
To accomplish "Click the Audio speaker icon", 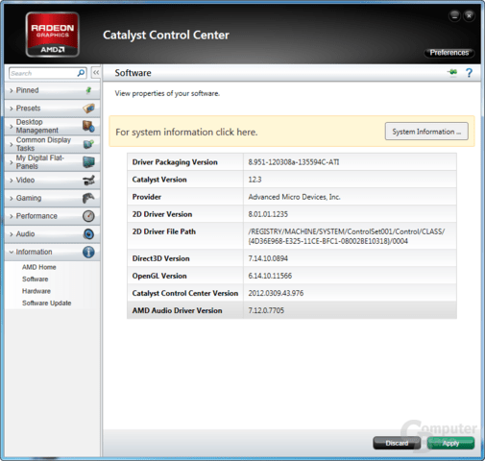I will click(88, 234).
